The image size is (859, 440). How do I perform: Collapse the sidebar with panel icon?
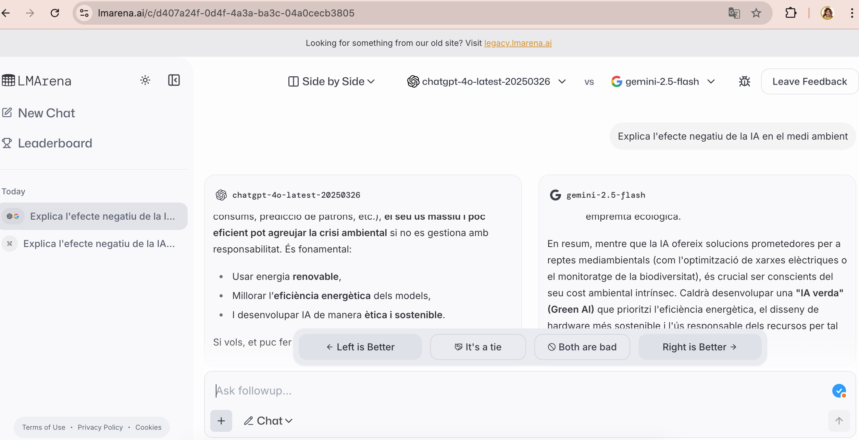(x=174, y=80)
